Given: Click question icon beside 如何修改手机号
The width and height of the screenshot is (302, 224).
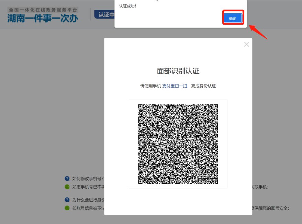Looking at the screenshot, I should pos(67,178).
